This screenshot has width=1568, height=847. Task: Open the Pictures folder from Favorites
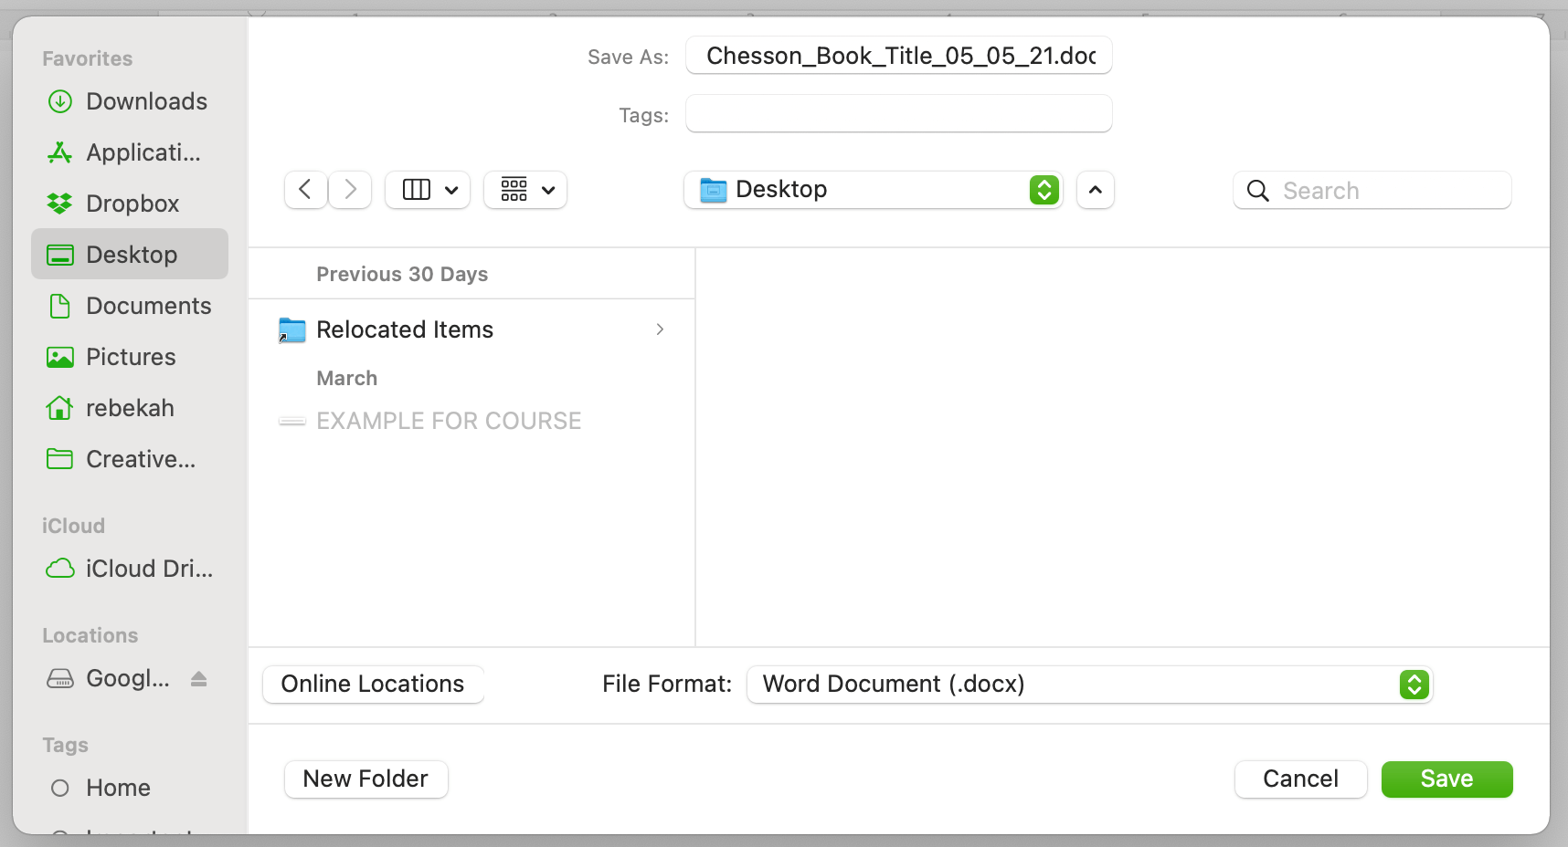[130, 357]
